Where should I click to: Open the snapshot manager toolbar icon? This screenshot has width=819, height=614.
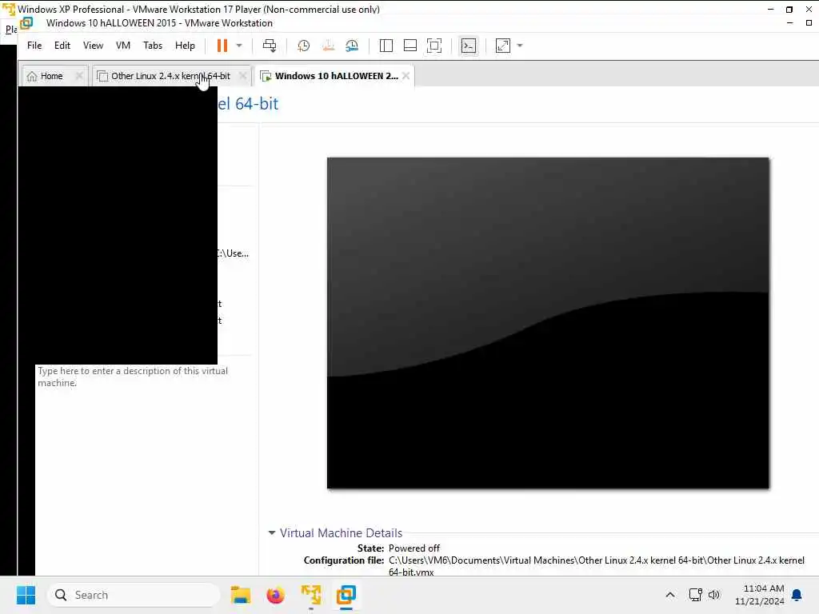tap(352, 46)
